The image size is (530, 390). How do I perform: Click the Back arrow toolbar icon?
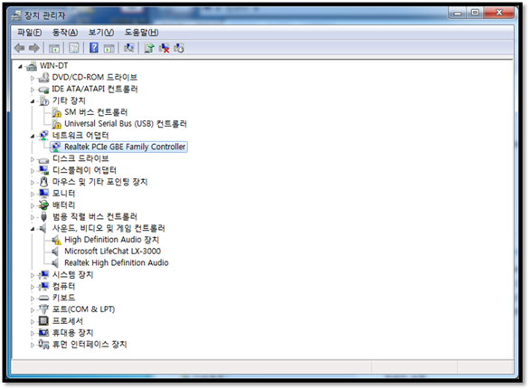pos(19,48)
